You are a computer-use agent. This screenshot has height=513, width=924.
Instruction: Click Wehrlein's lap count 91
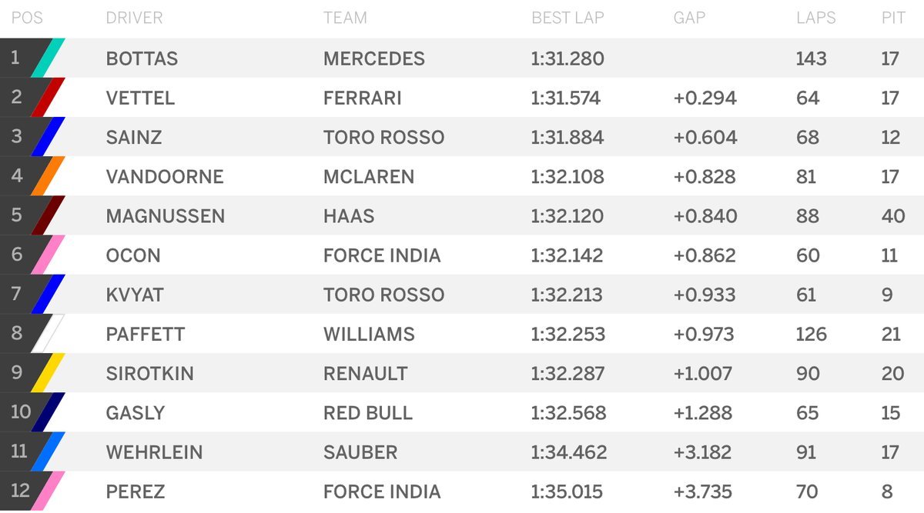(x=806, y=451)
